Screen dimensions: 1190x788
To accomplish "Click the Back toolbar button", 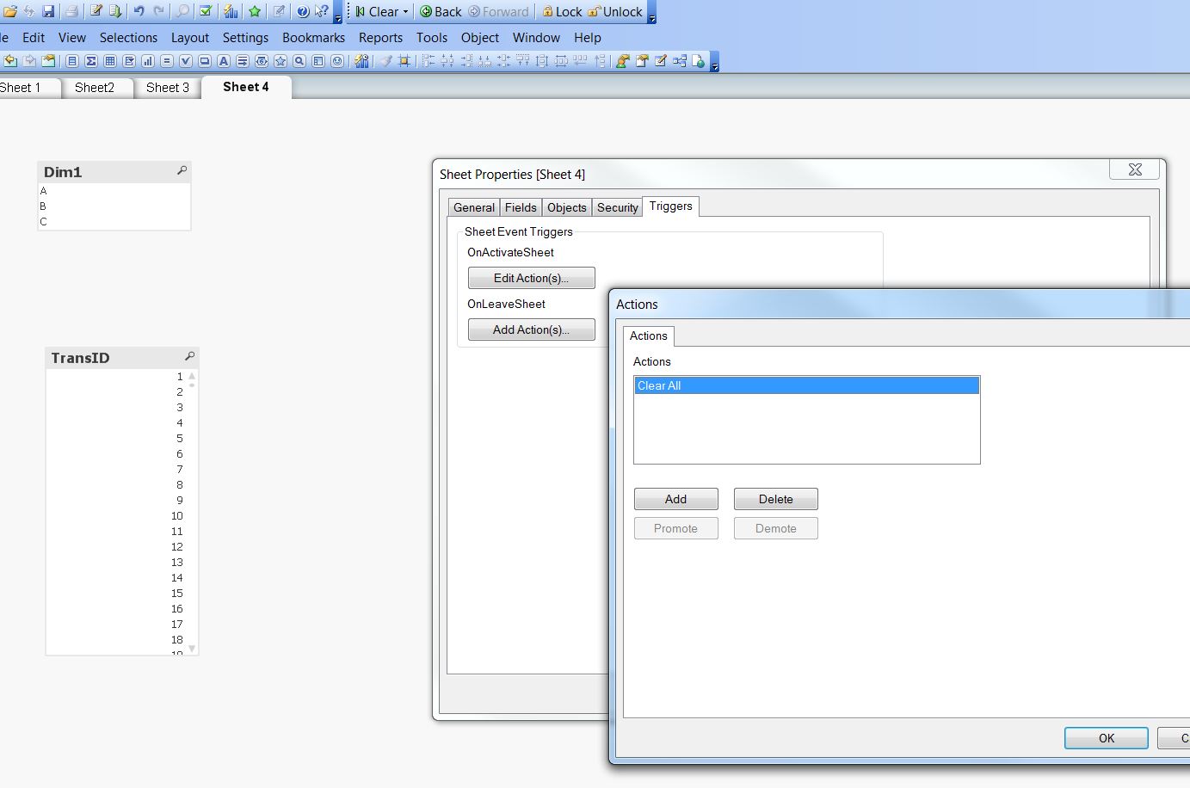I will point(441,12).
